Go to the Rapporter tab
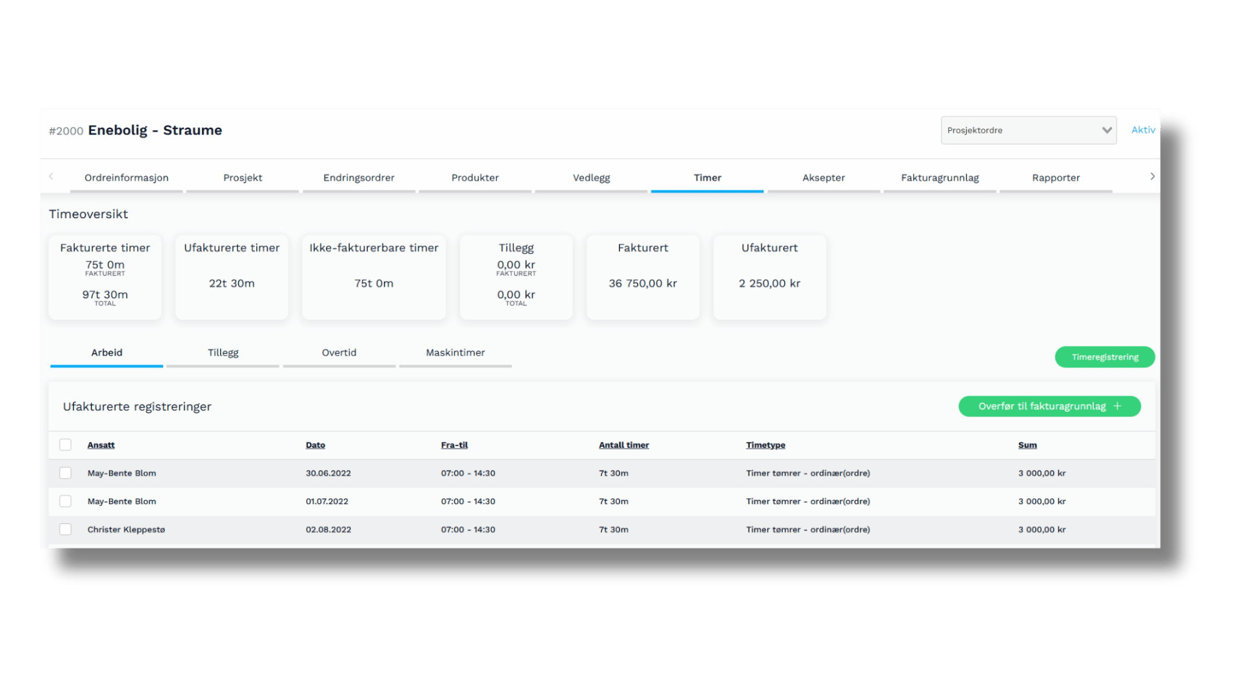 coord(1056,177)
